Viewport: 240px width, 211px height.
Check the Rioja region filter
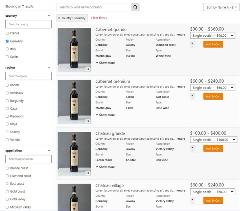point(7,124)
